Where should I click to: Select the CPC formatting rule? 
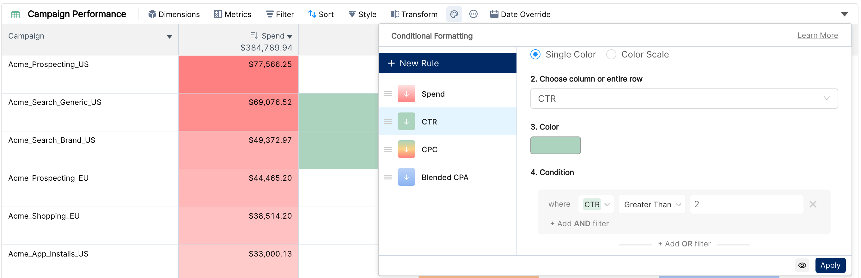pos(447,149)
